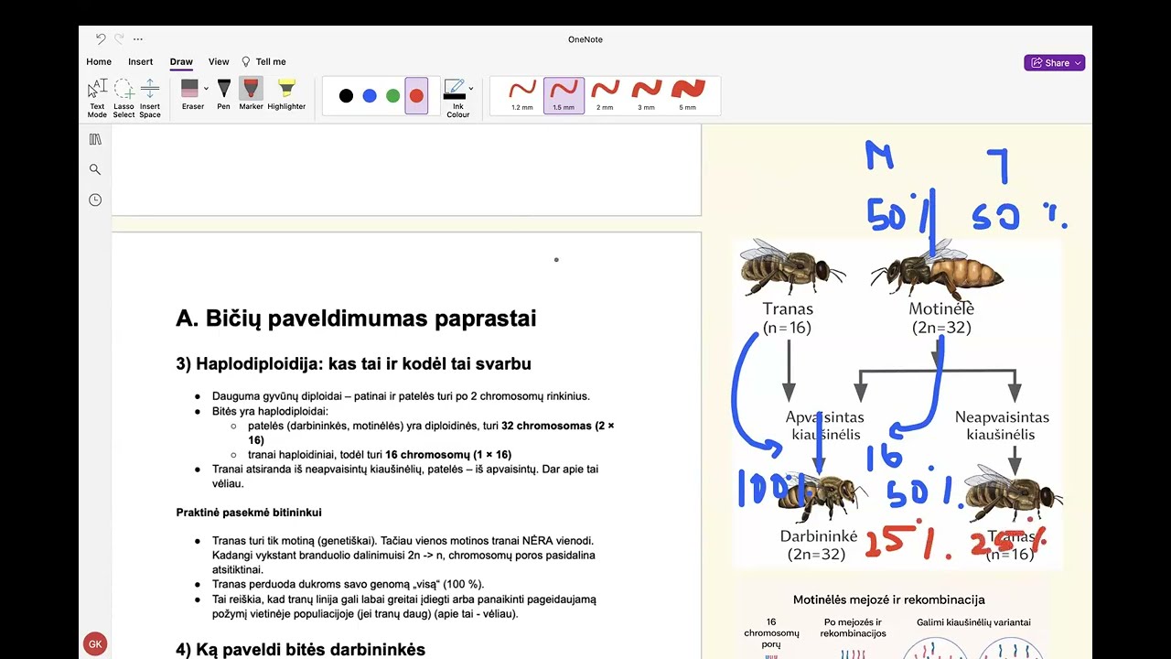Set stroke thickness to 1.2 mm
1171x659 pixels.
pyautogui.click(x=522, y=95)
